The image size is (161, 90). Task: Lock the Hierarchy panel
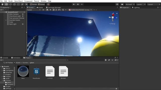[22, 7]
